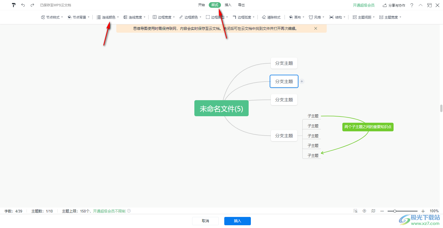
Task: Expand the 连线颜色 dropdown
Action: pos(108,17)
